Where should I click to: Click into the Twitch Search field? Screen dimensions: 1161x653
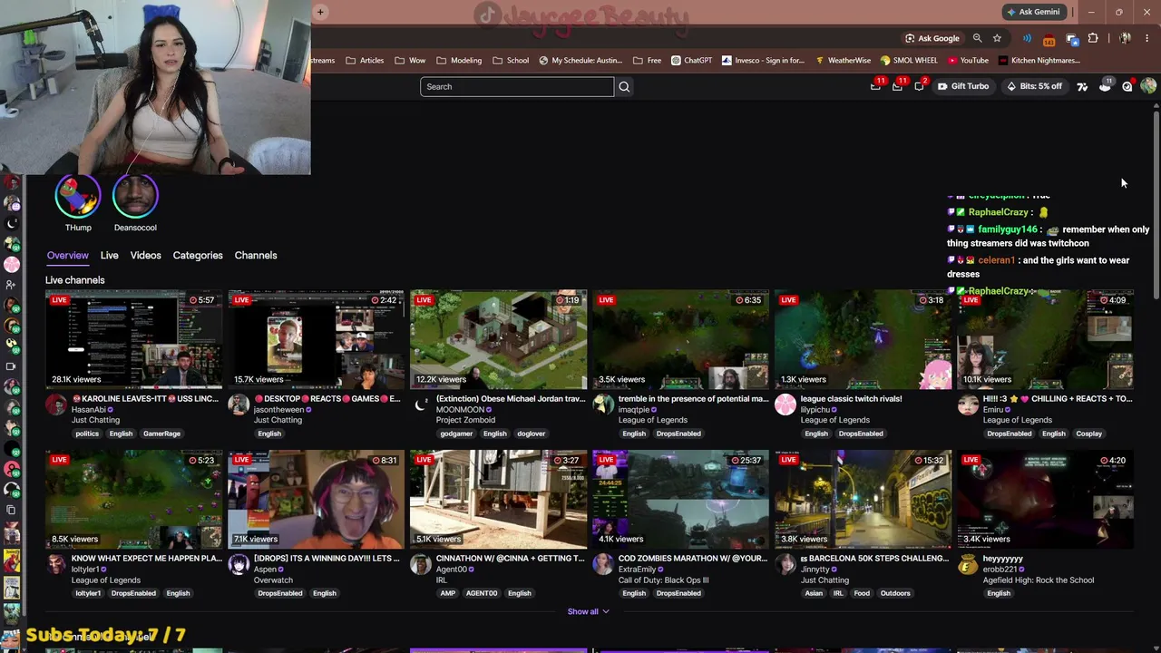point(517,86)
